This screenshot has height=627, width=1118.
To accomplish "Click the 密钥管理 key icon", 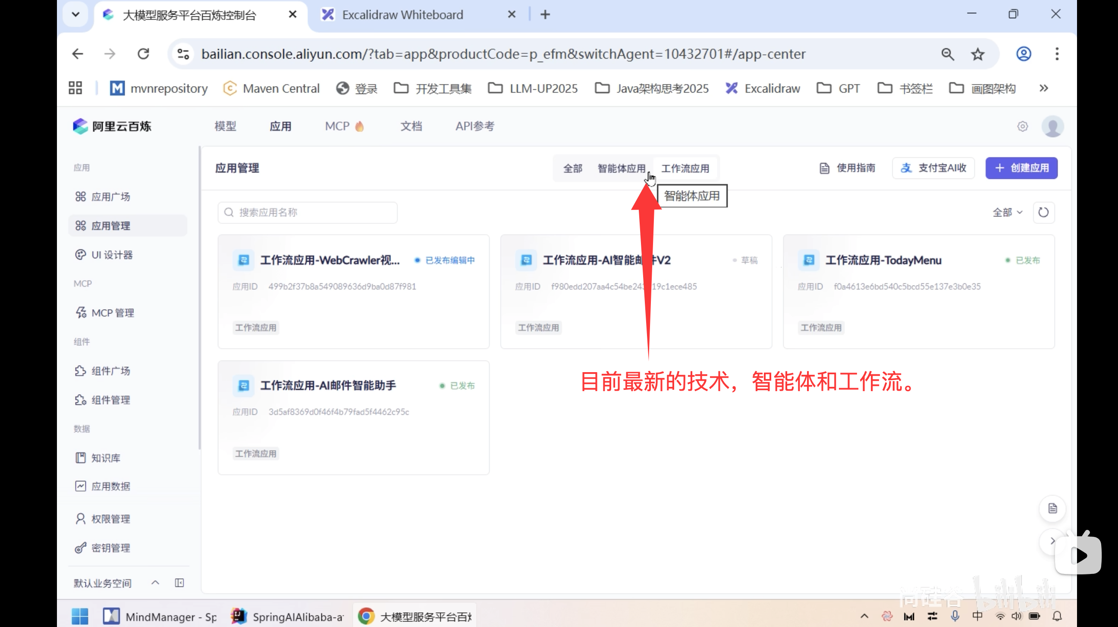I will point(80,547).
